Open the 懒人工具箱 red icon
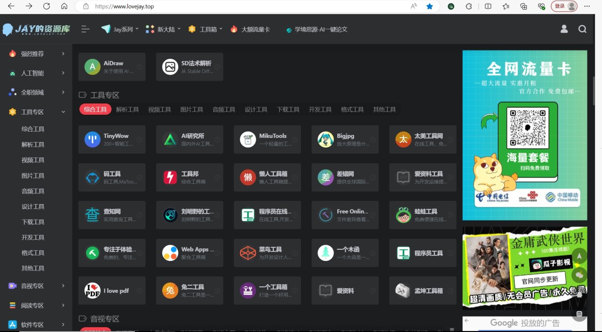The image size is (602, 332). pos(248,177)
